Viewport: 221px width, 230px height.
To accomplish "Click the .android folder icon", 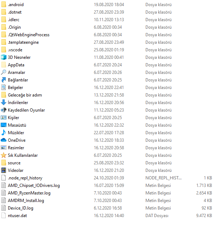I will (4, 5).
